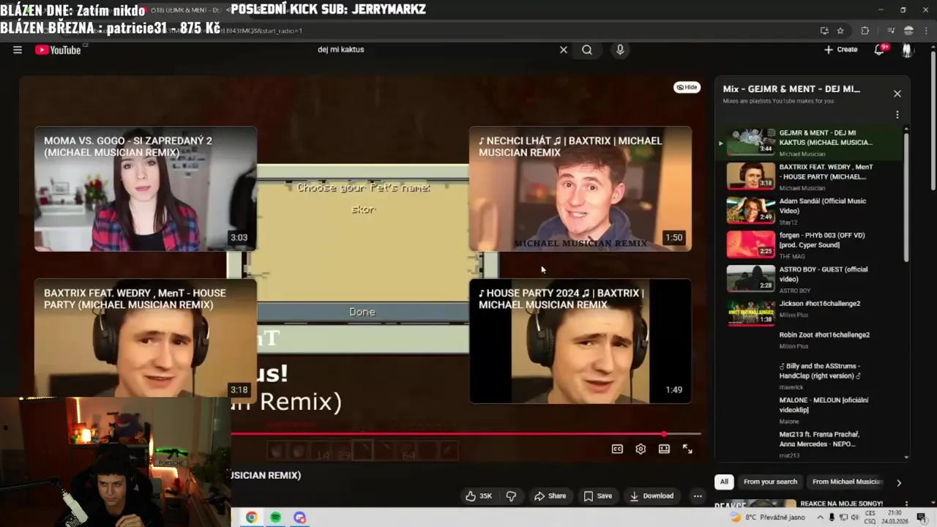Share the video
This screenshot has height=527, width=937.
(550, 496)
